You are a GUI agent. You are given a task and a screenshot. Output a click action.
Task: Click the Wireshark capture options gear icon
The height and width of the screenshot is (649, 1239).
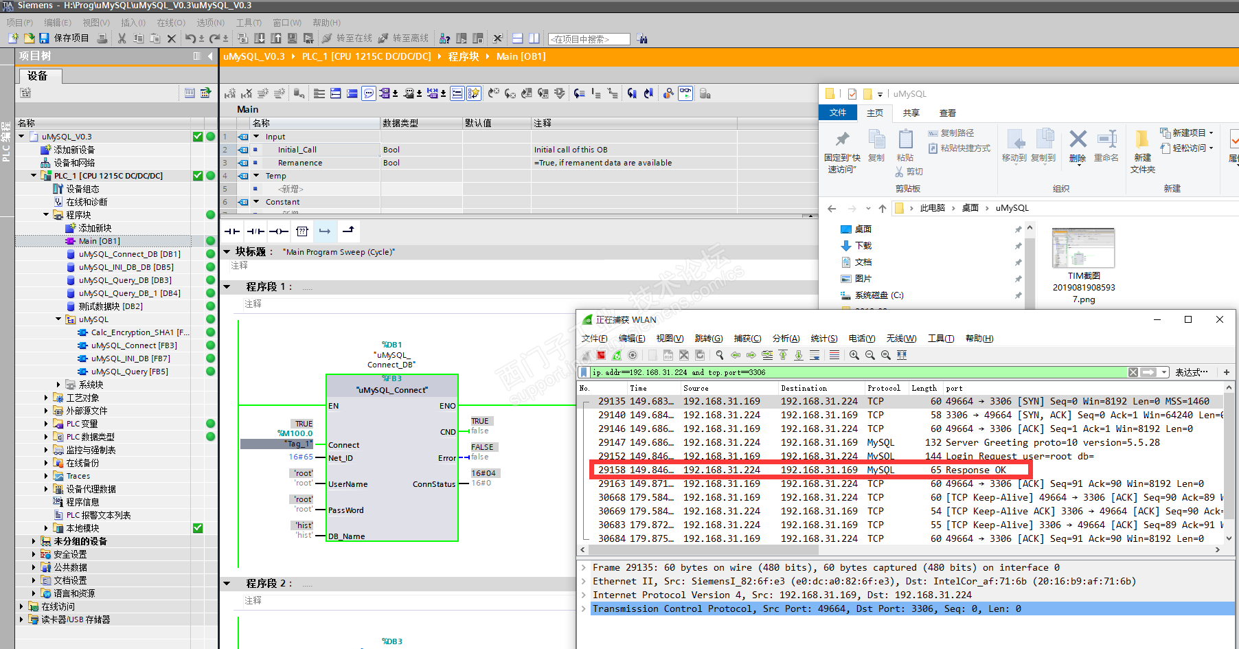pyautogui.click(x=633, y=355)
